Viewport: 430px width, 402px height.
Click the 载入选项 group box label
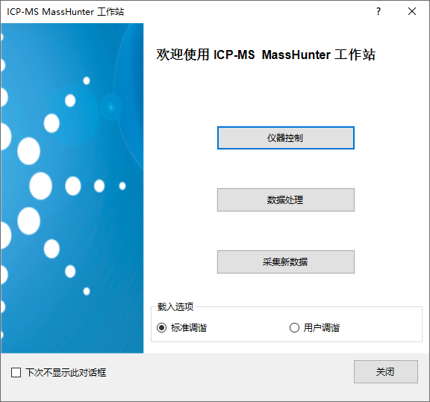175,306
